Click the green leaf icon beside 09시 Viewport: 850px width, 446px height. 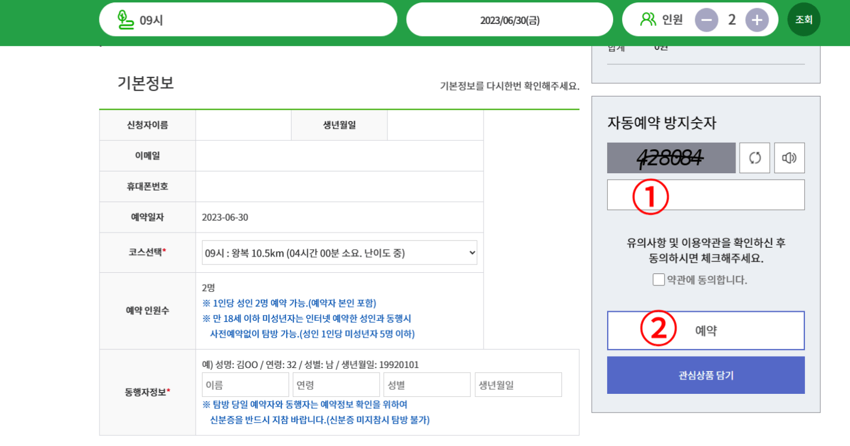coord(125,19)
